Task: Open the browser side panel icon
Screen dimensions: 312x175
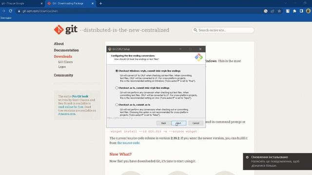Action: coord(301,11)
